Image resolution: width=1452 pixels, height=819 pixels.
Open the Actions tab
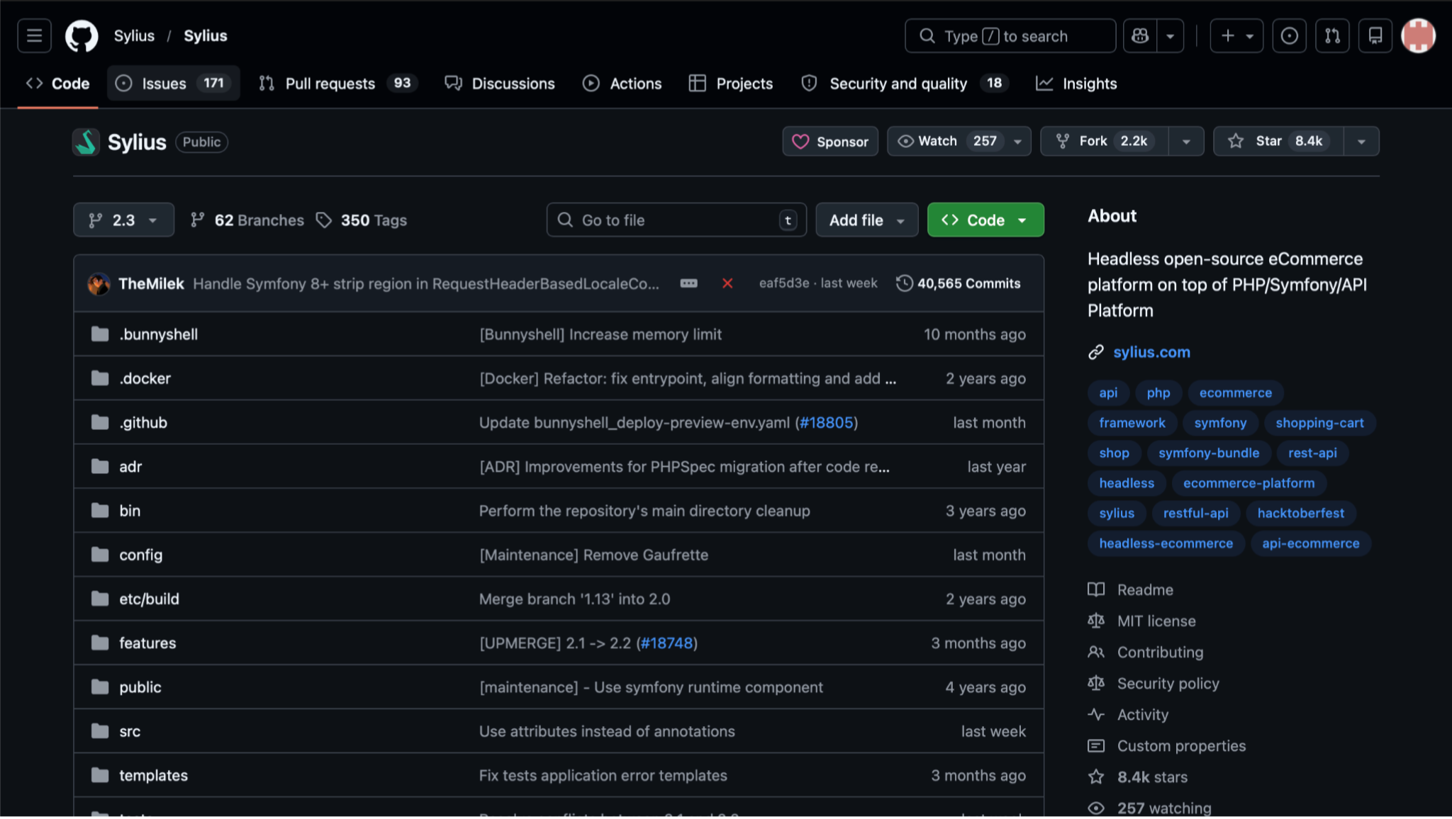(622, 84)
